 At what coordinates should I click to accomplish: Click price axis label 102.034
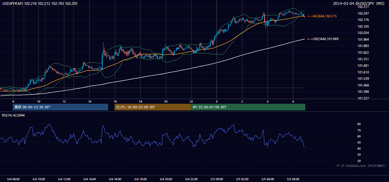tap(363, 33)
